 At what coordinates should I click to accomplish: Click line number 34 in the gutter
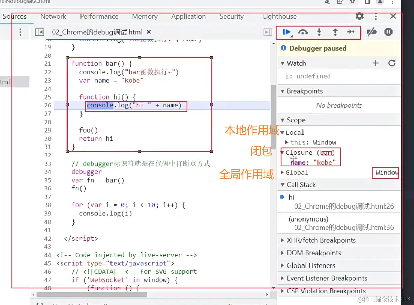coord(47,172)
